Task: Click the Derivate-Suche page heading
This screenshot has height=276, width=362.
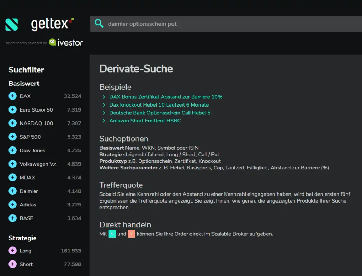Action: [x=136, y=69]
